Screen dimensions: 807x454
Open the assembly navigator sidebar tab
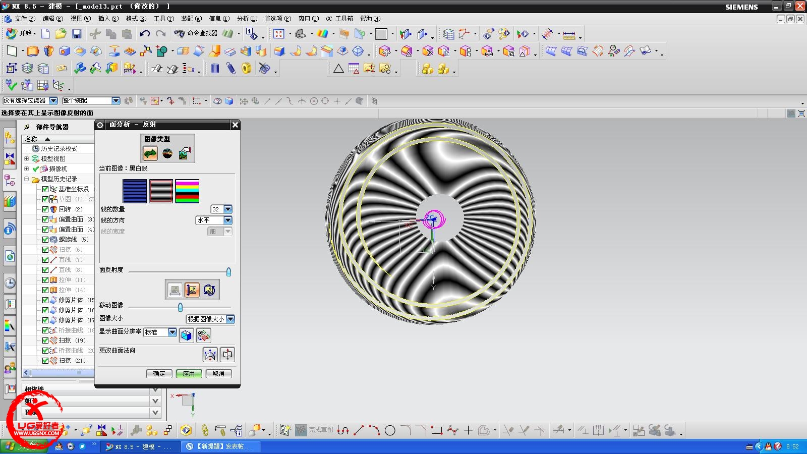pyautogui.click(x=10, y=137)
